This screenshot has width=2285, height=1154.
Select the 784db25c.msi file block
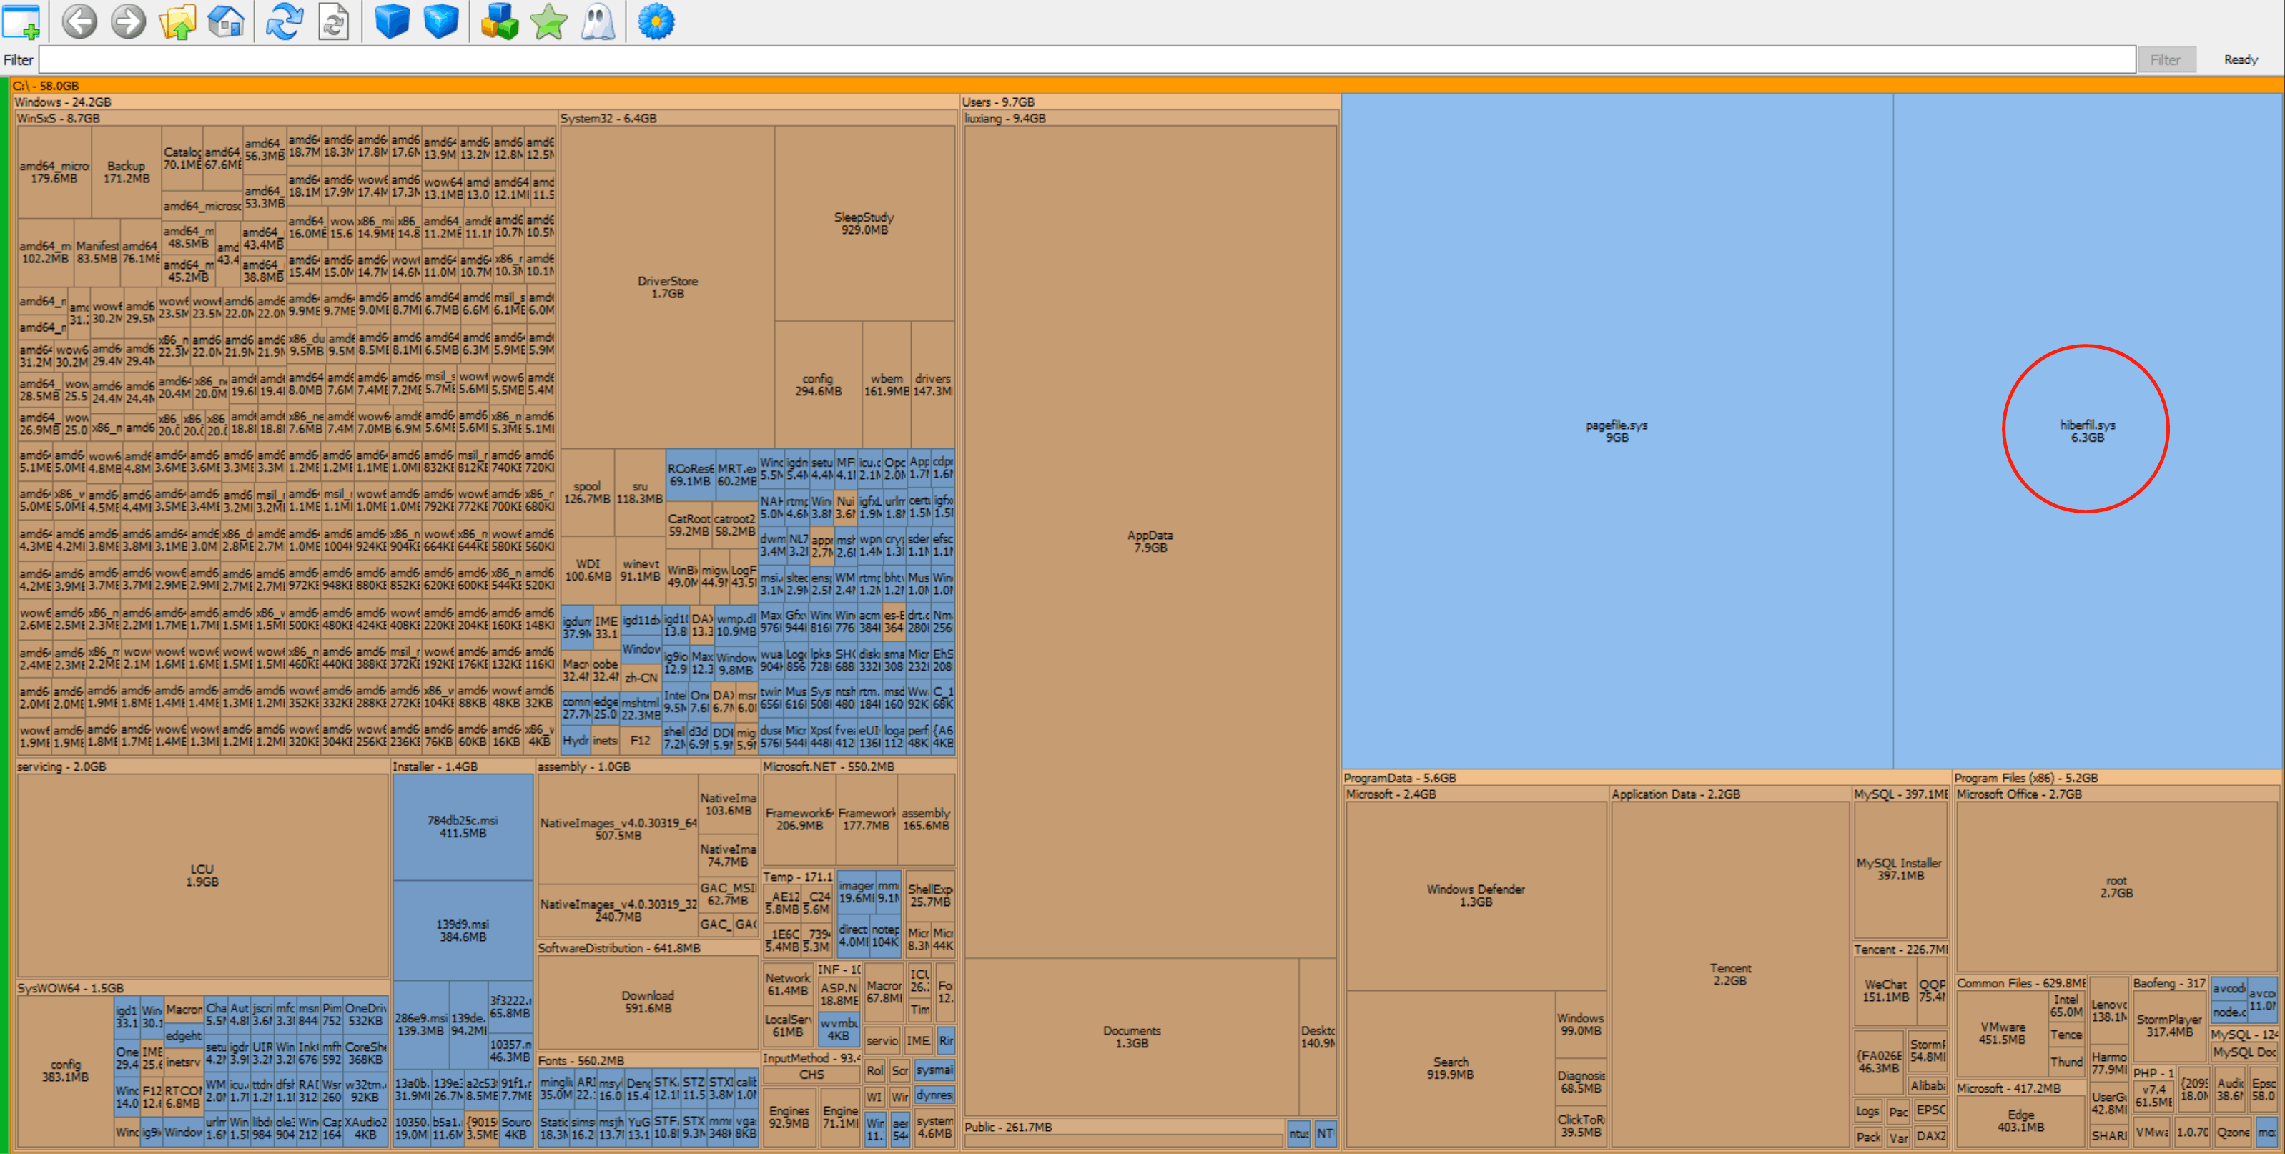point(462,827)
